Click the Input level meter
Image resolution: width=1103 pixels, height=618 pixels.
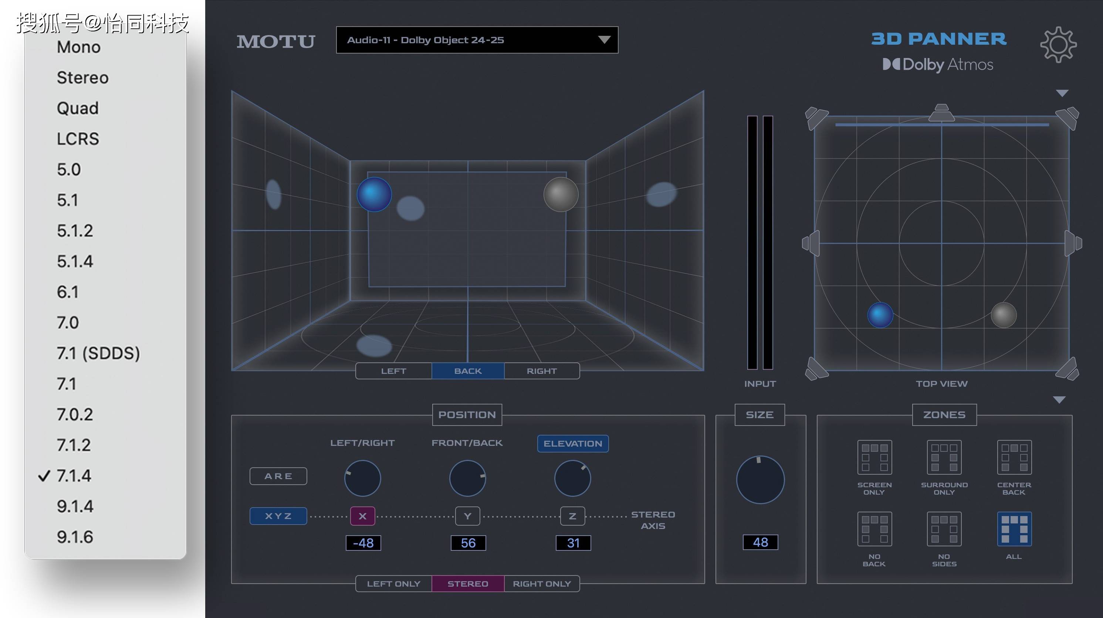tap(760, 242)
